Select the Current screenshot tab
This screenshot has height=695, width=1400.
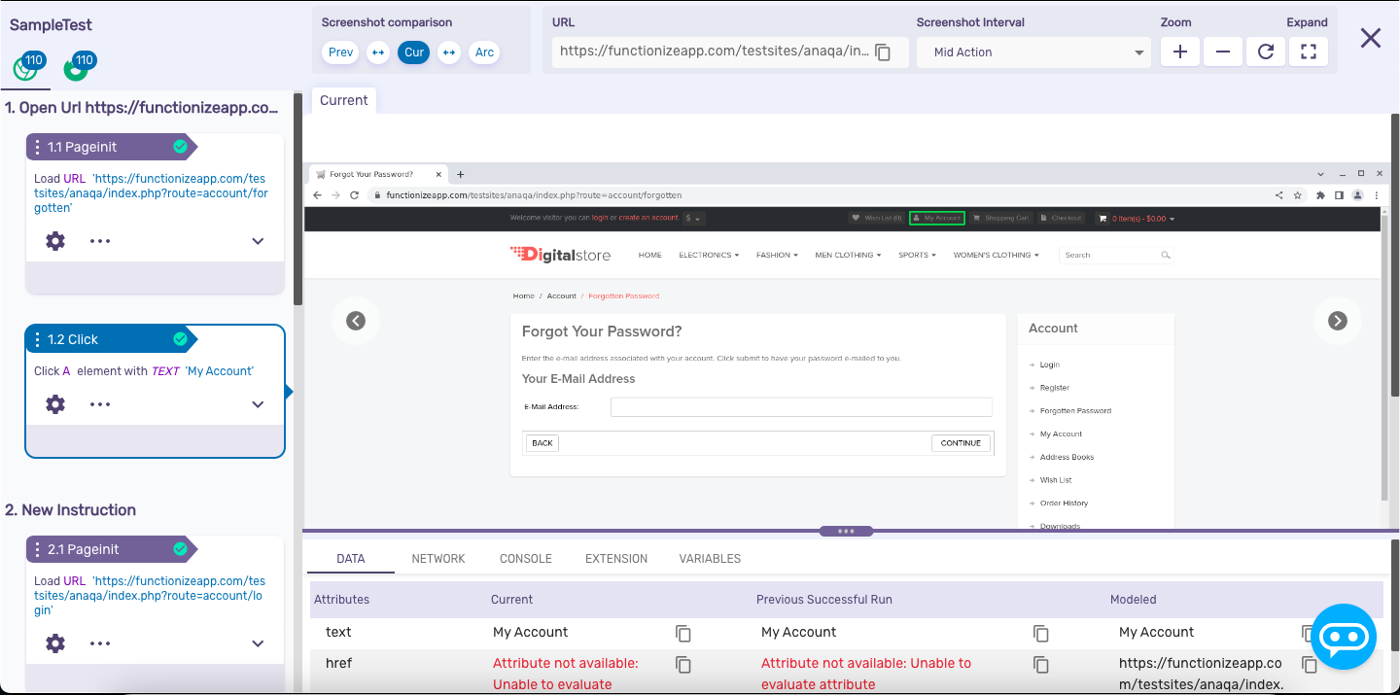point(344,100)
